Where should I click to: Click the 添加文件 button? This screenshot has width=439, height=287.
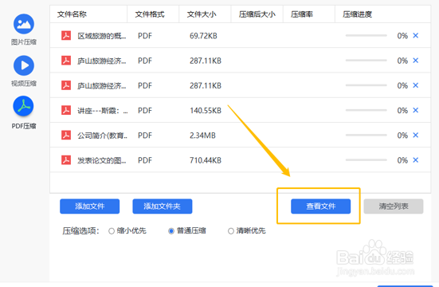point(89,206)
